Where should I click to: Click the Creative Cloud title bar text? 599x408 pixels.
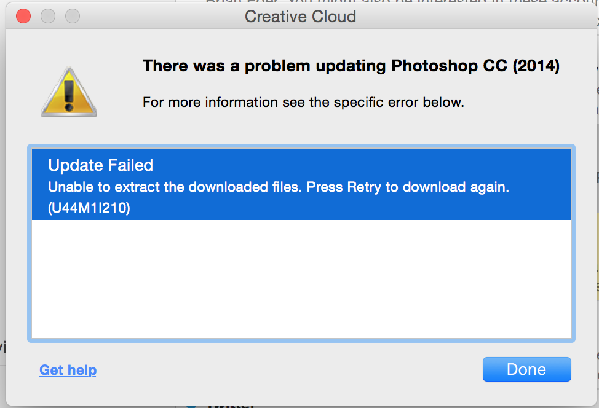pyautogui.click(x=300, y=16)
